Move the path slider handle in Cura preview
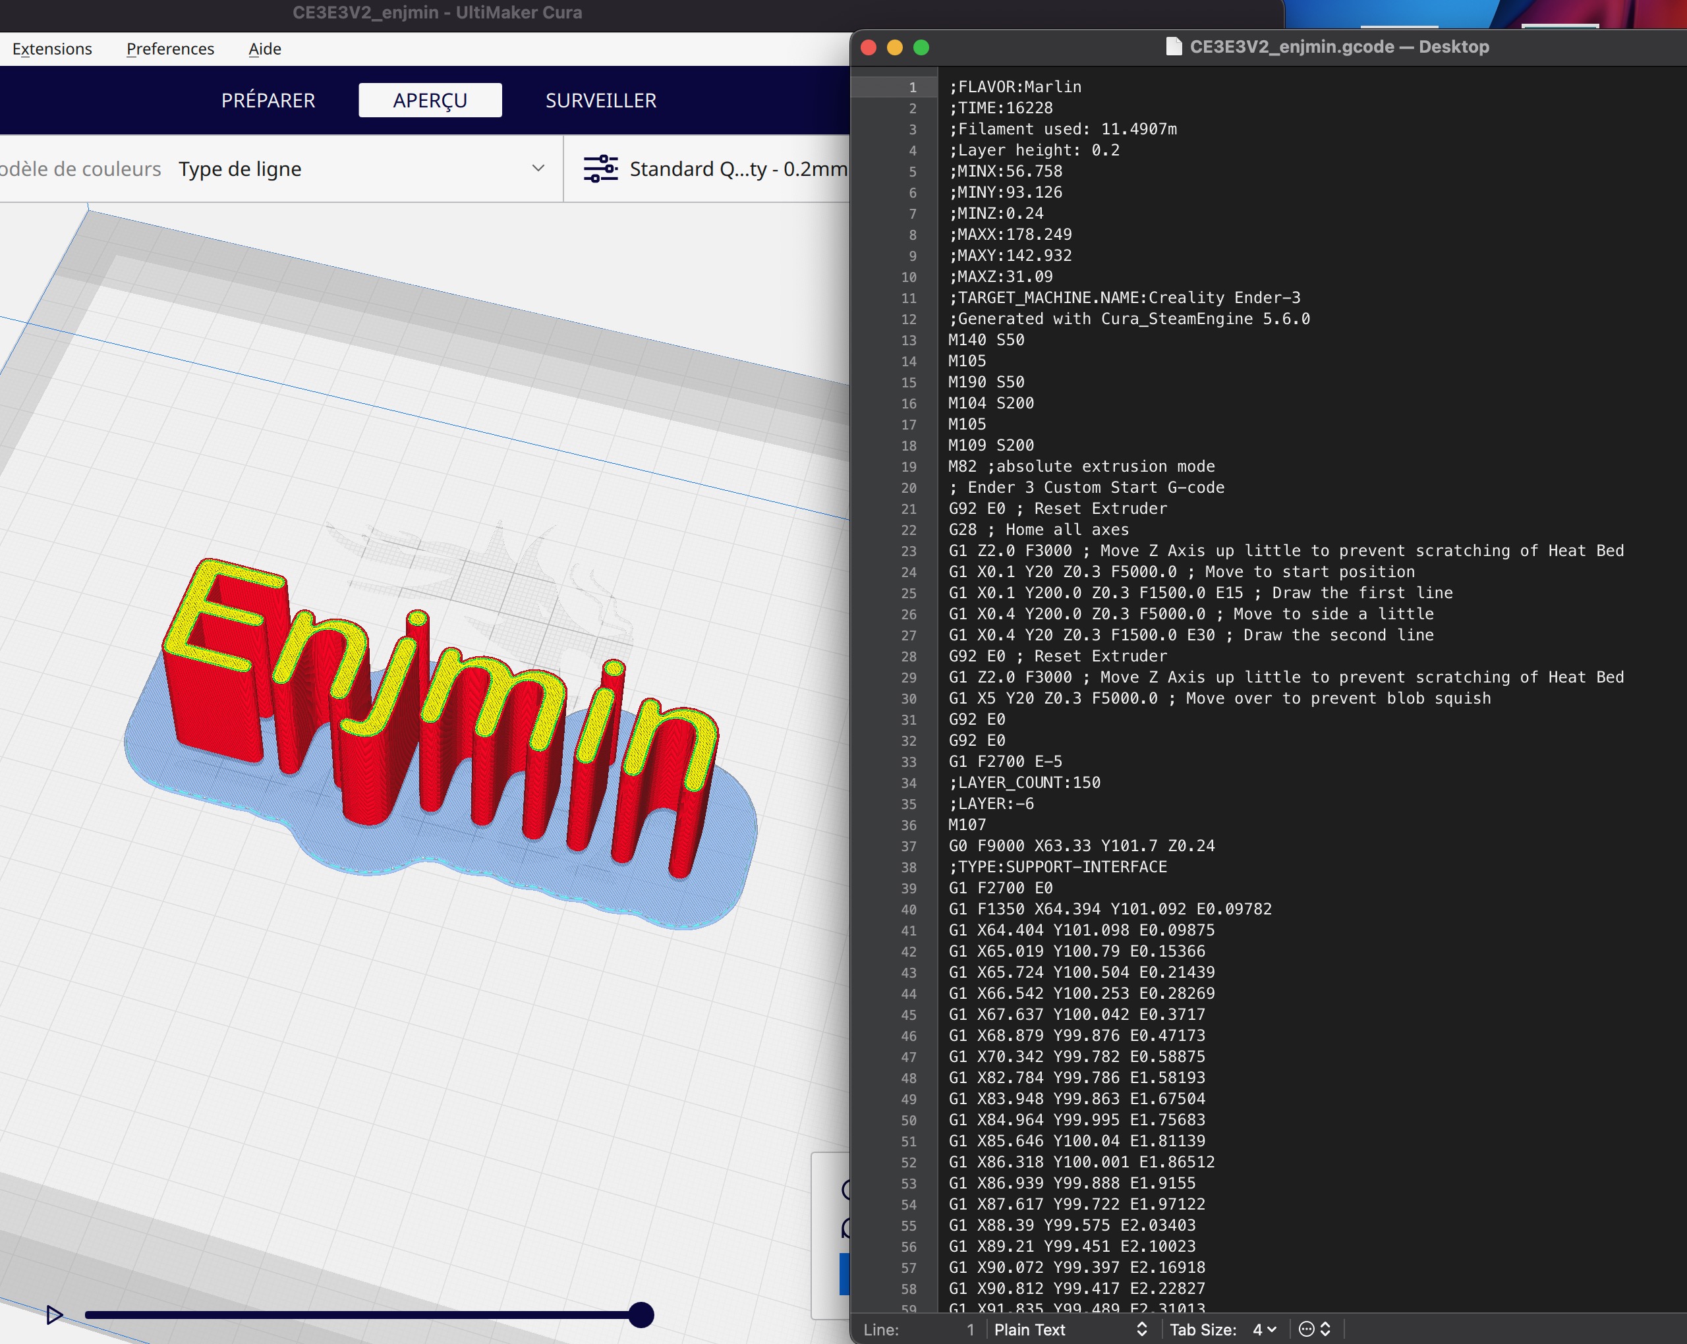The width and height of the screenshot is (1687, 1344). coord(641,1315)
